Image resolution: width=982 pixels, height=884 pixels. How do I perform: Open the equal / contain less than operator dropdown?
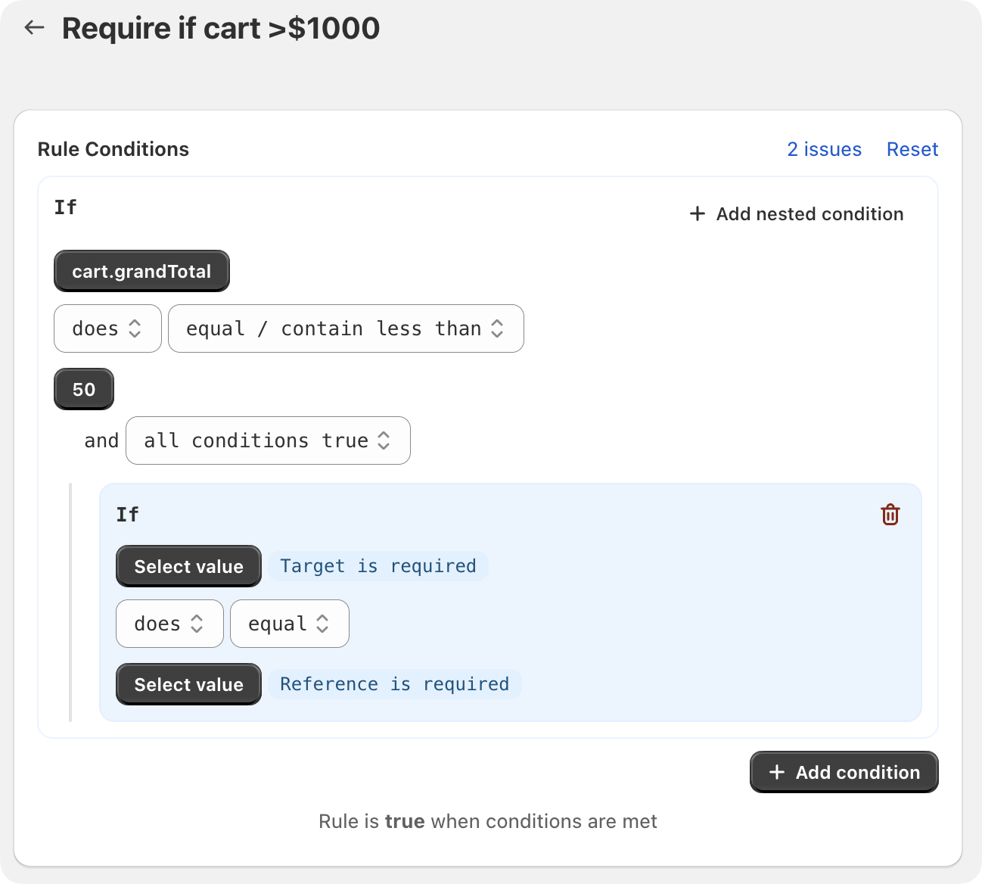pos(346,328)
